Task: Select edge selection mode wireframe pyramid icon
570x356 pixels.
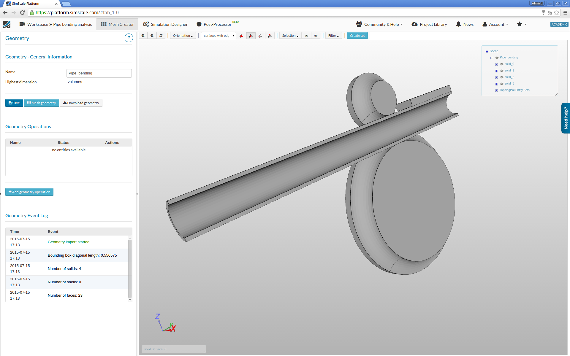Action: tap(260, 36)
